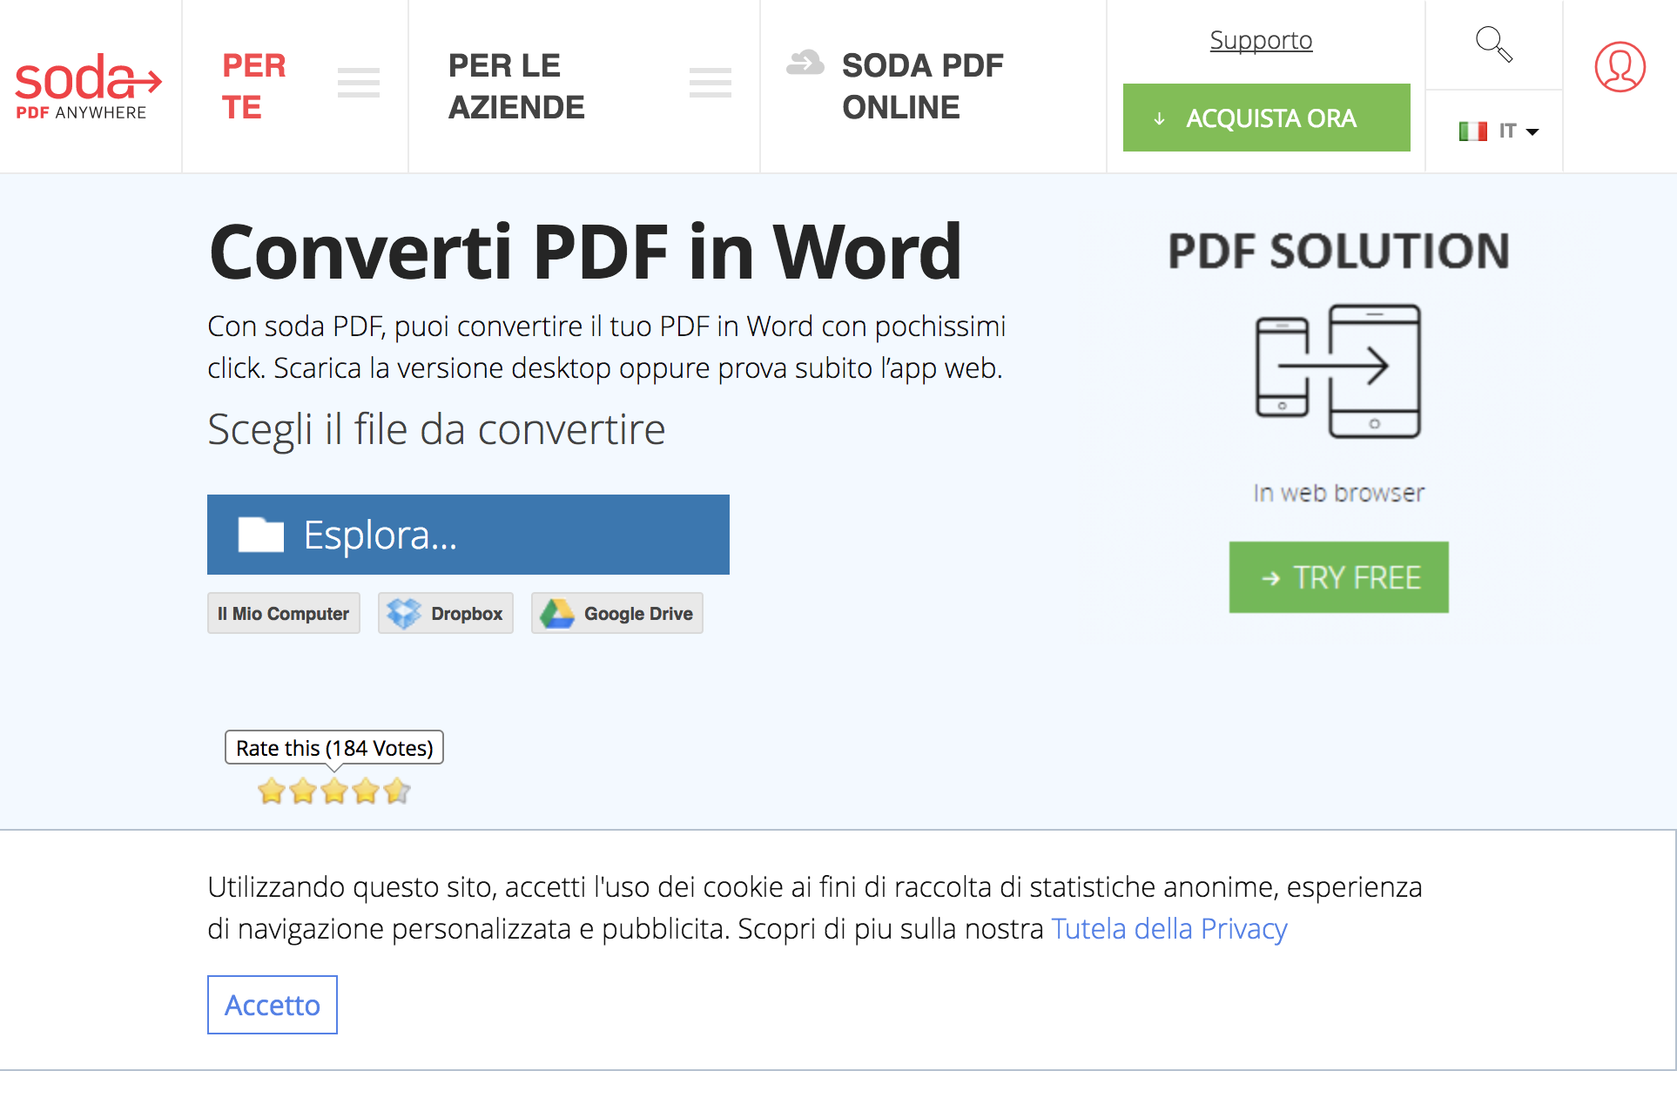This screenshot has width=1677, height=1118.
Task: Accept cookies with Accetto button
Action: point(273,1005)
